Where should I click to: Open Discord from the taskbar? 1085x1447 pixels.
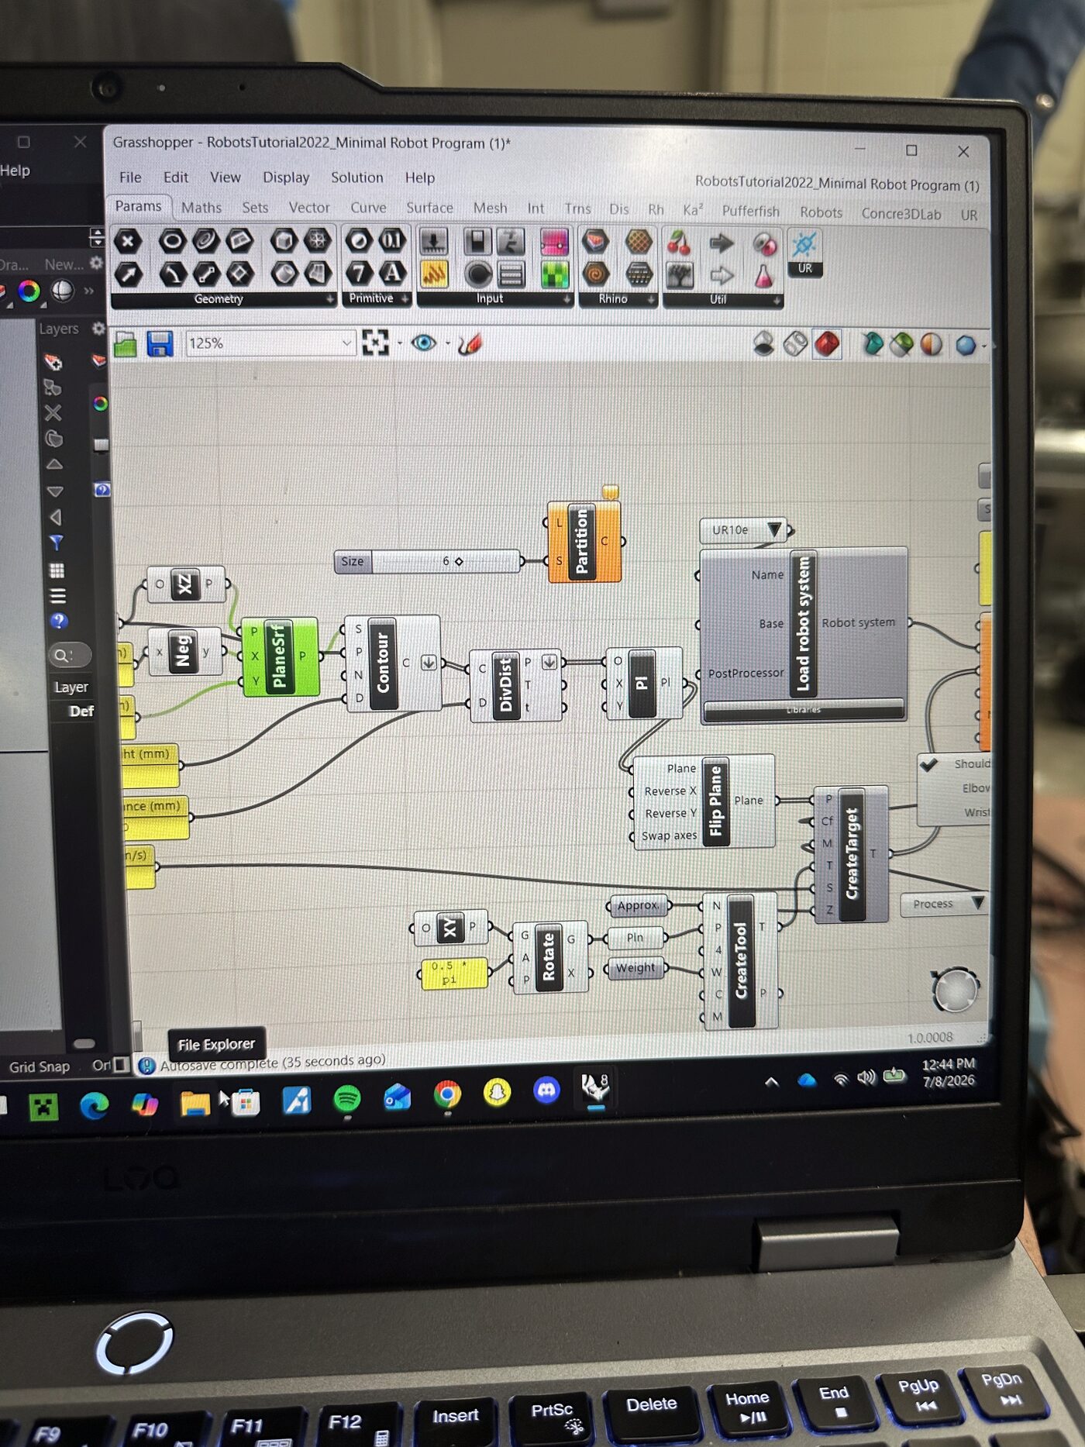pyautogui.click(x=546, y=1090)
